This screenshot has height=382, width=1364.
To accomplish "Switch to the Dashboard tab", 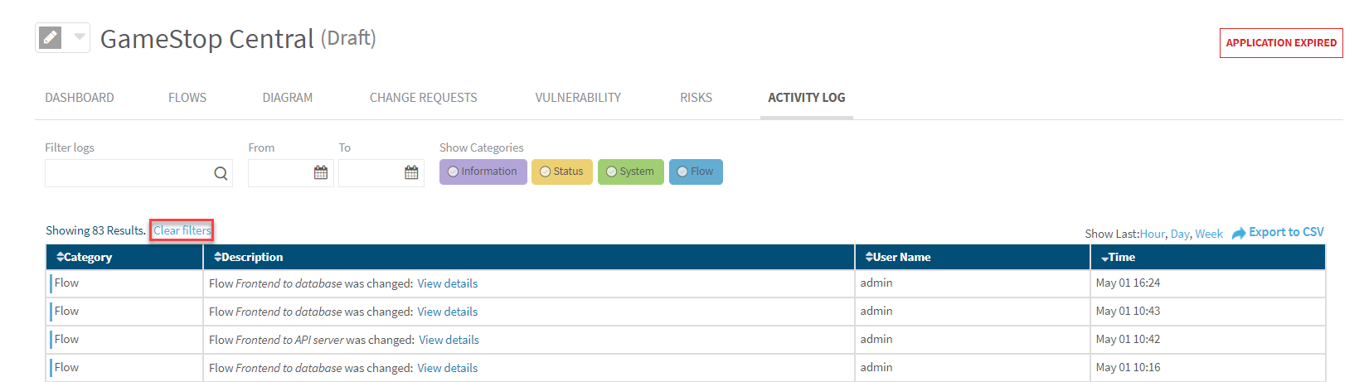I will point(80,98).
